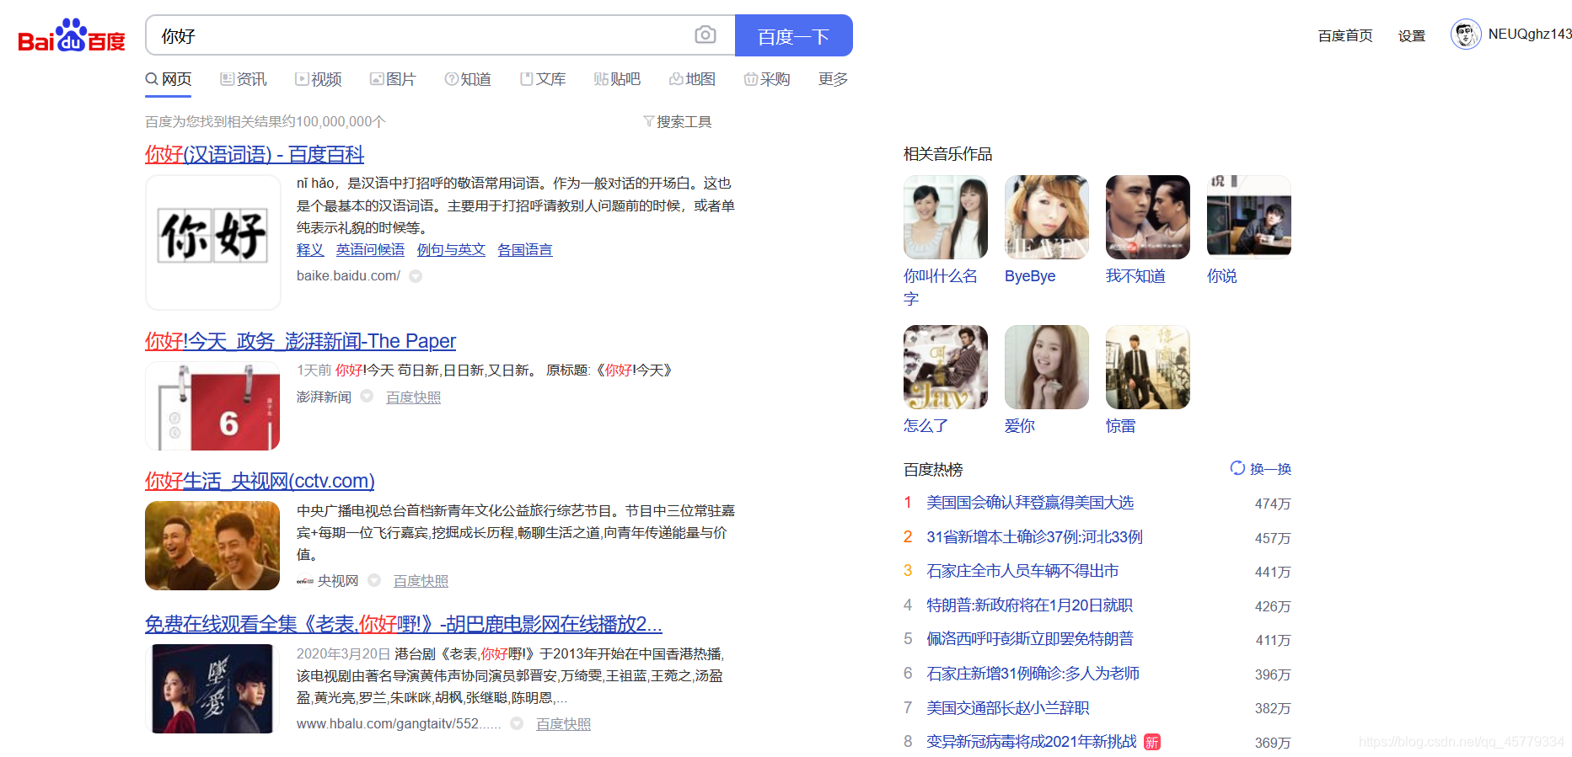Switch to the 资讯 tab
Screen dimensions: 1572x757
point(244,79)
